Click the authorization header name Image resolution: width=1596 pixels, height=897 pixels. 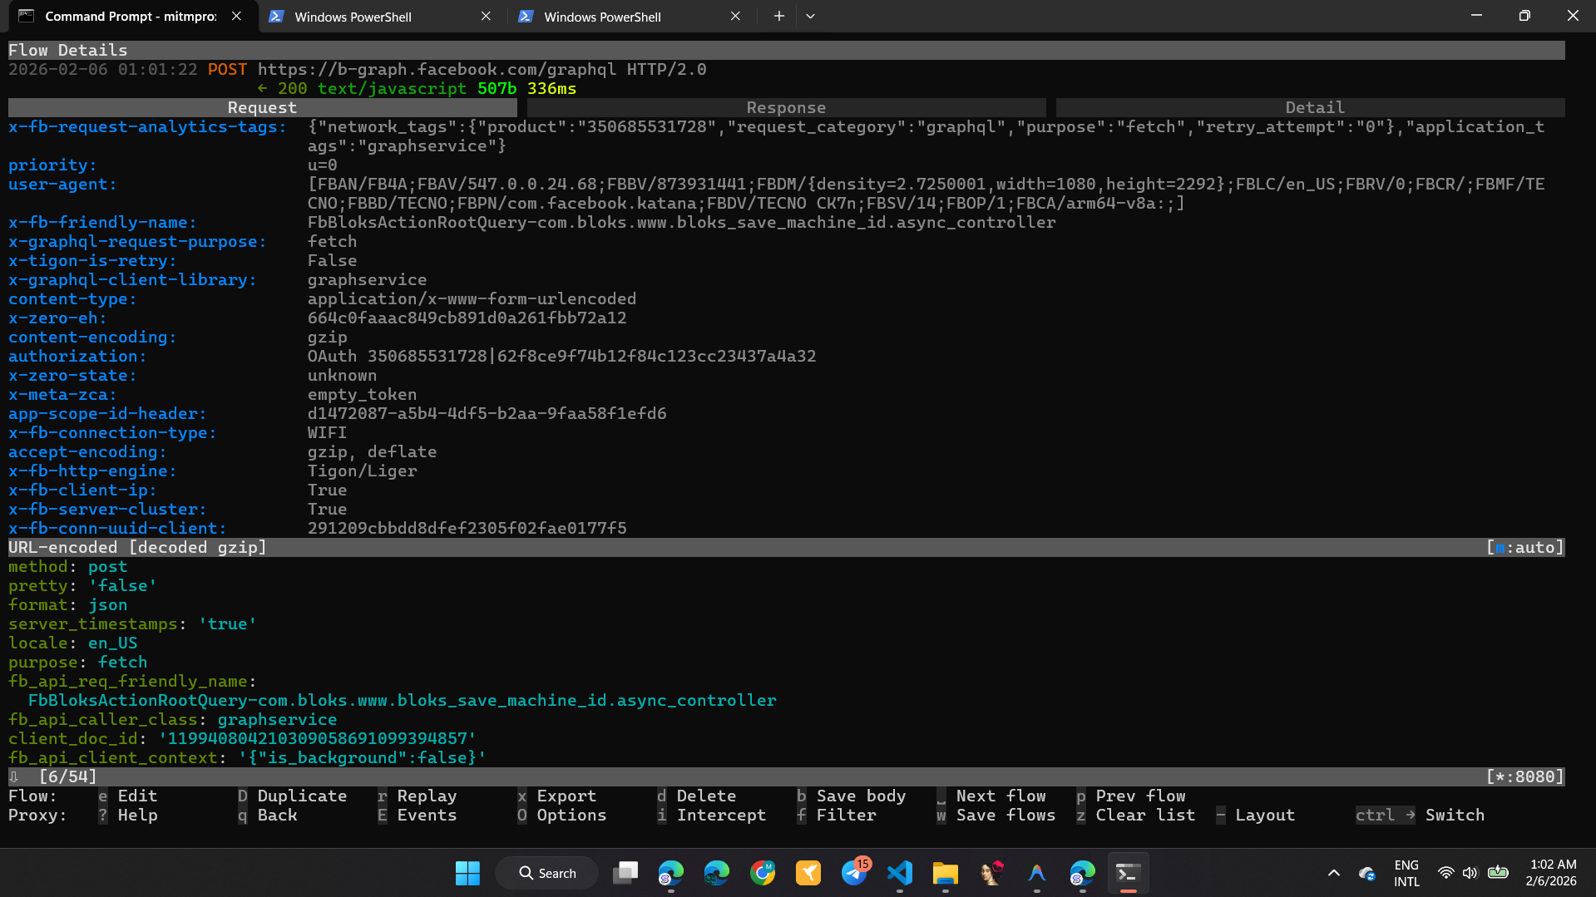77,357
